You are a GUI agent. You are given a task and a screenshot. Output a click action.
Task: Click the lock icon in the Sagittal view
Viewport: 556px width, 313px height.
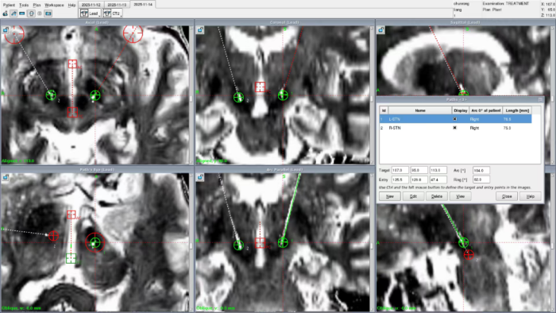pos(380,30)
